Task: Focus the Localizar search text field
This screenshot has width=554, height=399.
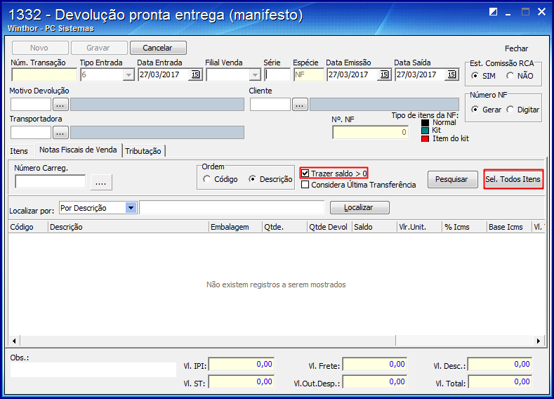Action: tap(232, 208)
